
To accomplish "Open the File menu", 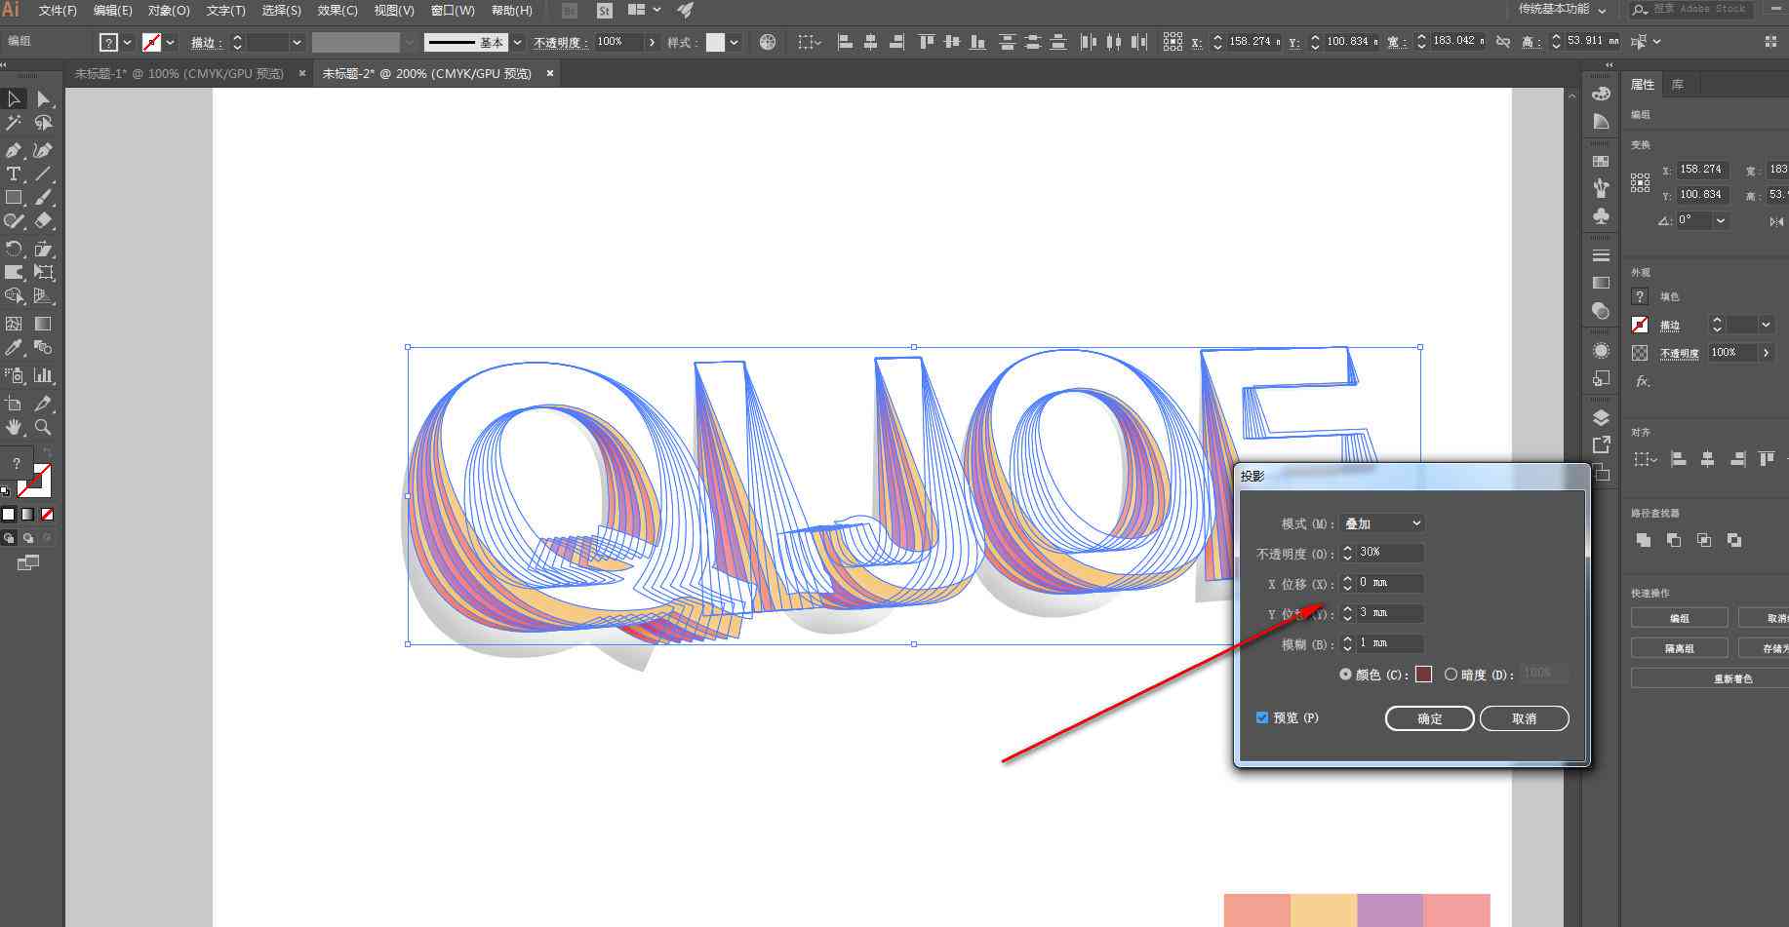I will [x=58, y=10].
